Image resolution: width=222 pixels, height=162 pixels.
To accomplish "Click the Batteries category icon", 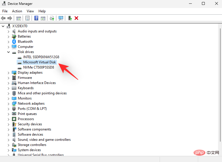I will 14,36.
